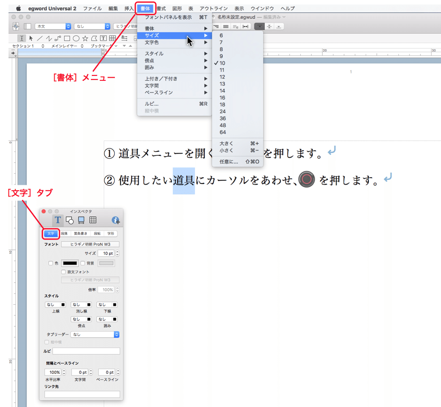The height and width of the screenshot is (407, 441).
Task: Choose the table insert tool
Action: coord(112,38)
